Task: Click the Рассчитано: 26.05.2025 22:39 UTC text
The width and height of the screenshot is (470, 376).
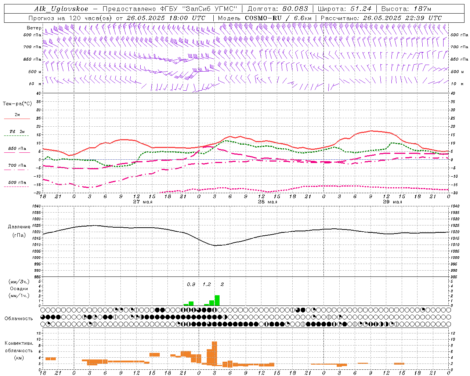Action: 381,18
